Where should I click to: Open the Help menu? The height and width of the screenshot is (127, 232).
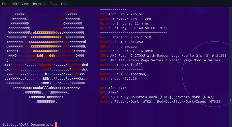coord(65,4)
